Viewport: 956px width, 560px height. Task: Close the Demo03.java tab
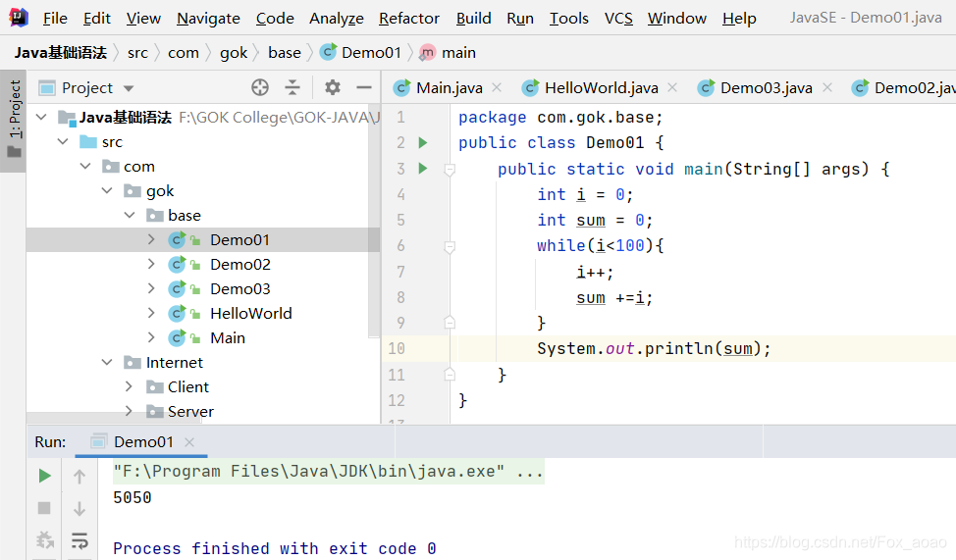pyautogui.click(x=827, y=87)
